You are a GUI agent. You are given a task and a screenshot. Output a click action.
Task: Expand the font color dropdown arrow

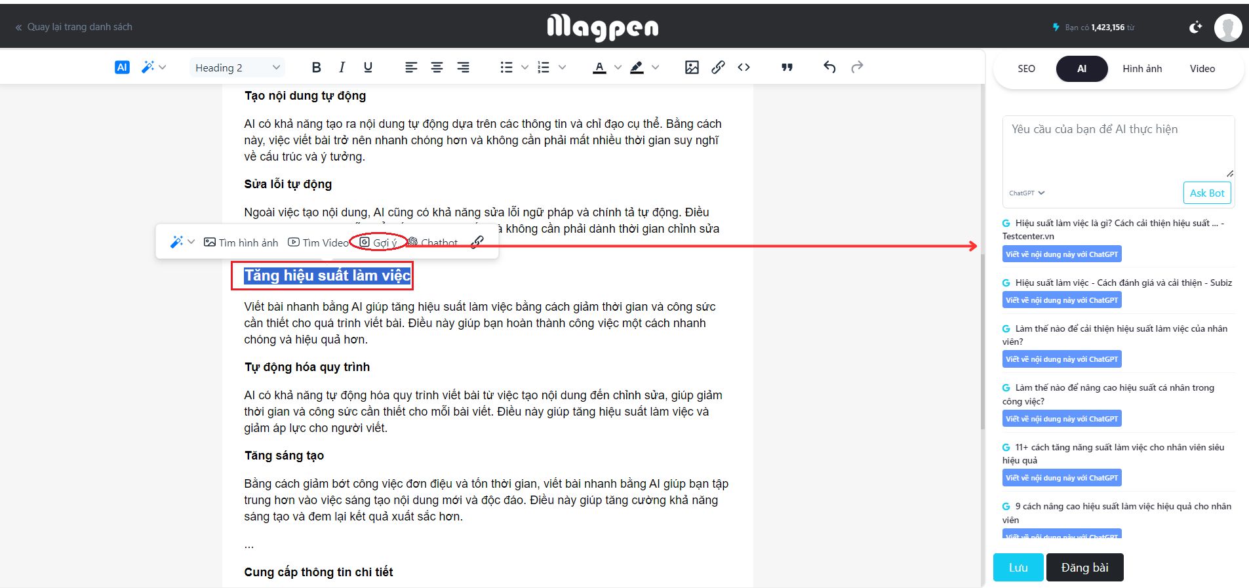[618, 67]
